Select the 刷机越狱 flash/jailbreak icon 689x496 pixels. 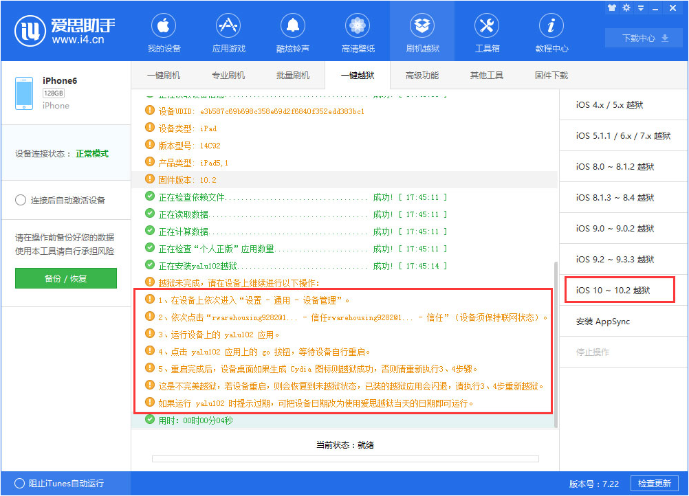coord(422,31)
